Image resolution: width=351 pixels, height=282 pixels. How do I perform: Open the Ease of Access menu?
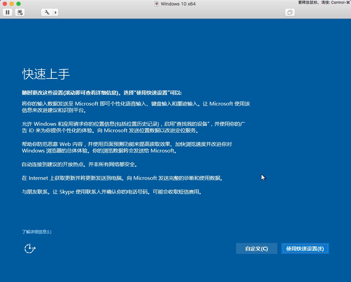tap(30, 248)
